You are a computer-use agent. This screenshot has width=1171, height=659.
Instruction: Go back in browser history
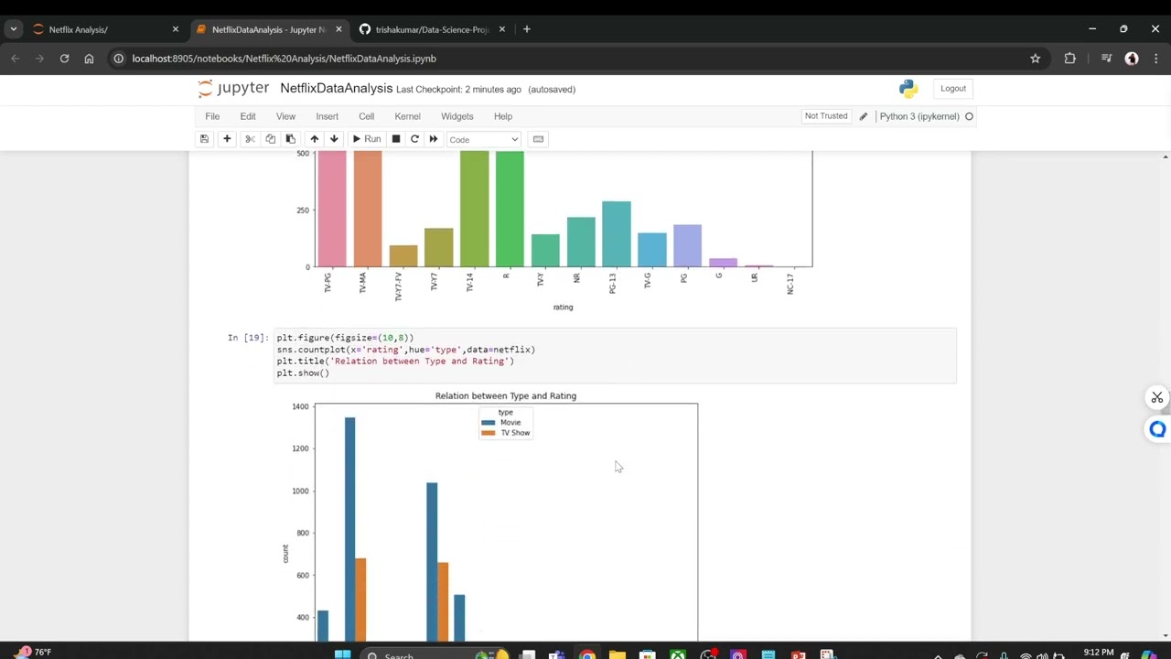[16, 59]
